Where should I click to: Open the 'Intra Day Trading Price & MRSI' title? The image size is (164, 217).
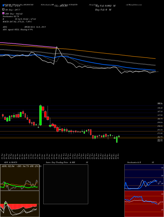point(67,162)
